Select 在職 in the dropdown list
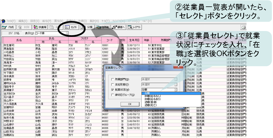The width and height of the screenshot is (273, 138). 171,93
